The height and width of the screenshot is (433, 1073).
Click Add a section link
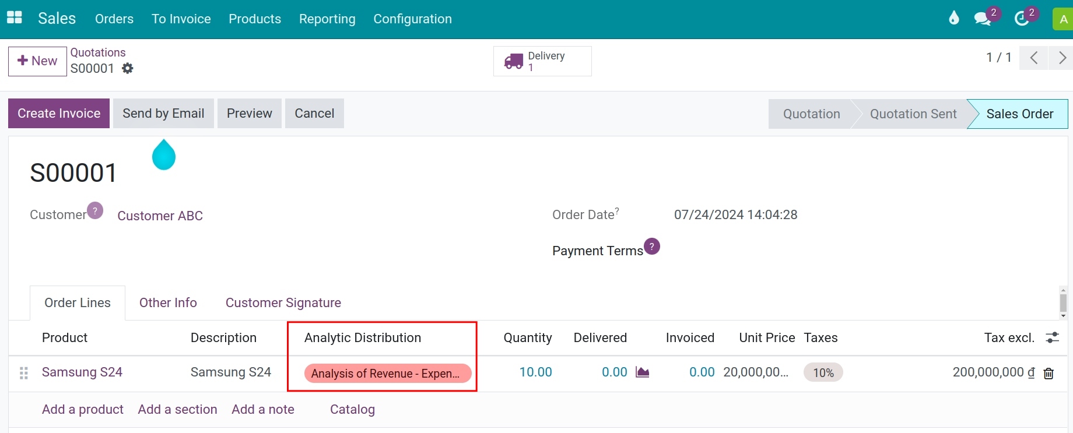pos(177,409)
